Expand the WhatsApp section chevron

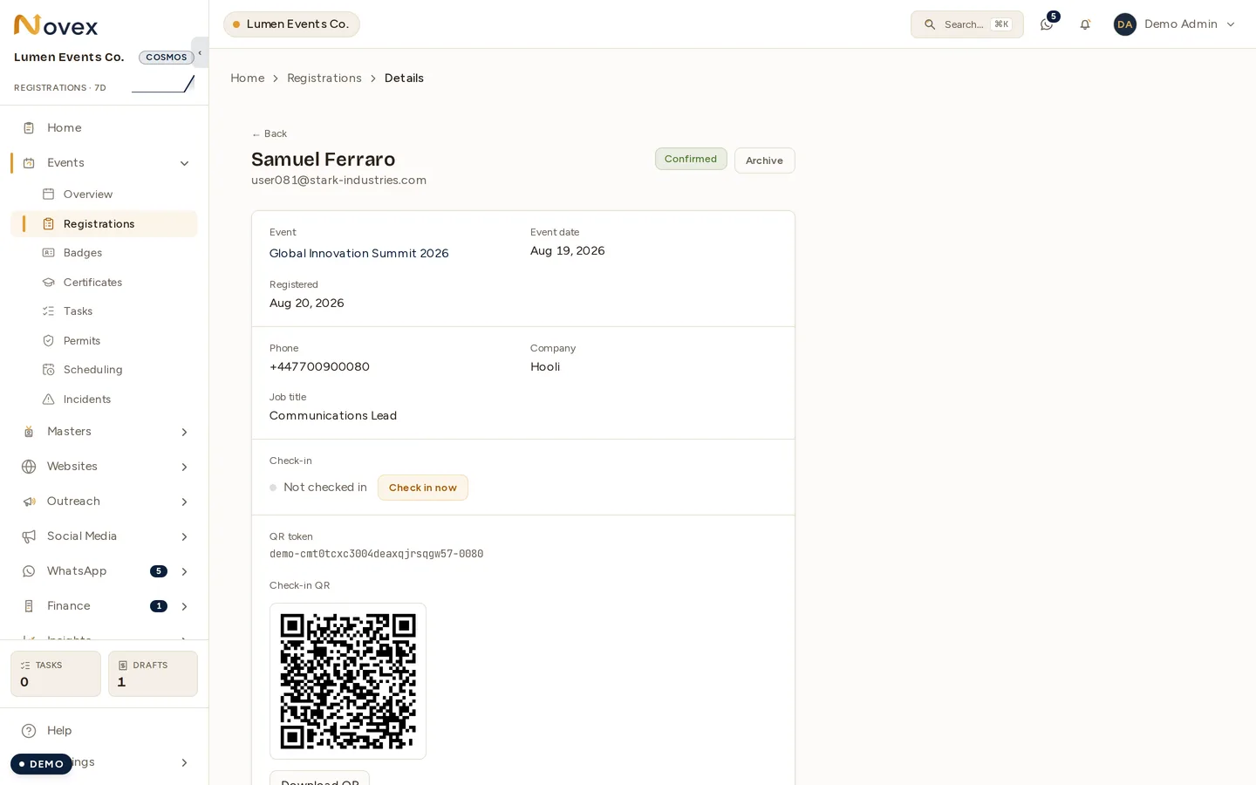[x=184, y=571]
